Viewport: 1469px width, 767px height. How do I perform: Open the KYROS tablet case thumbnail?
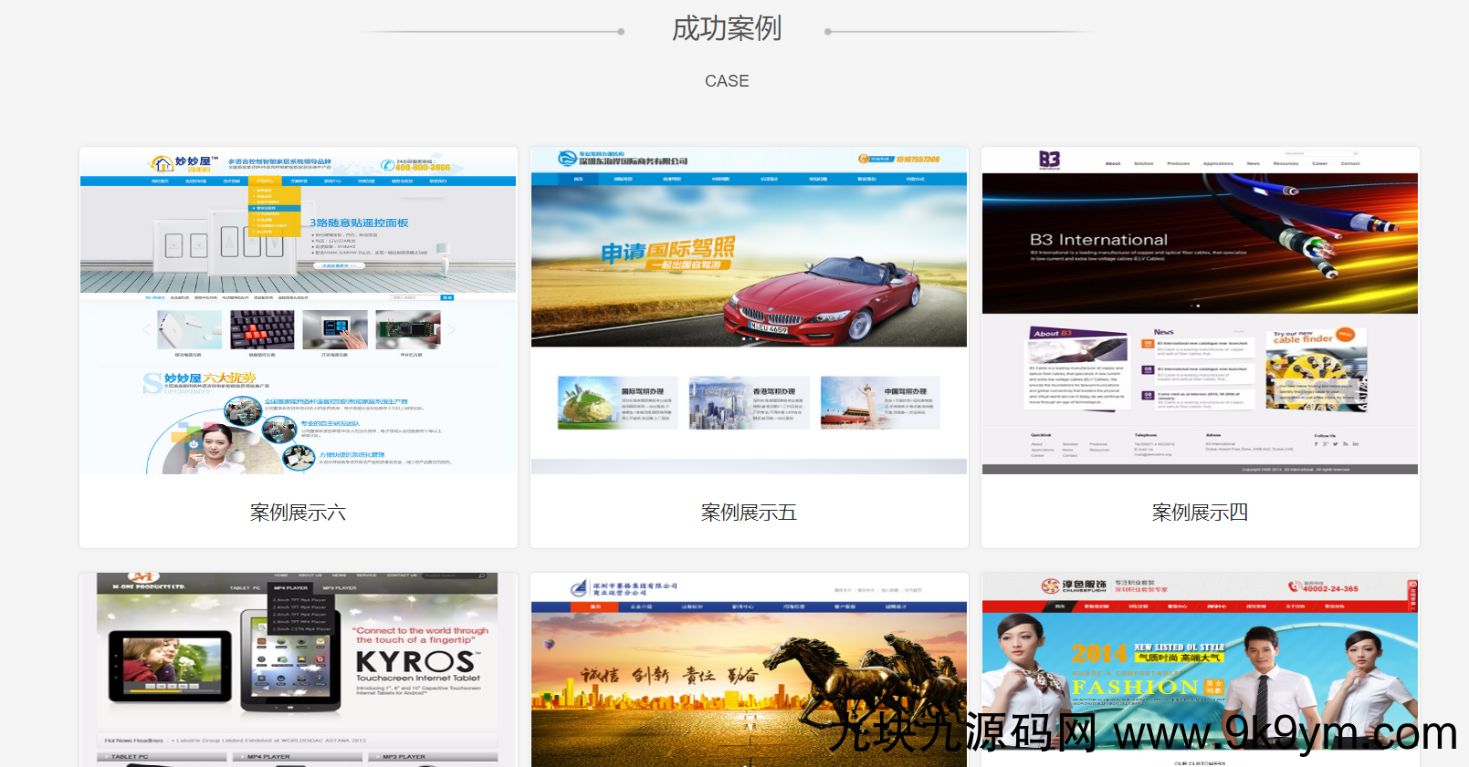click(x=298, y=669)
